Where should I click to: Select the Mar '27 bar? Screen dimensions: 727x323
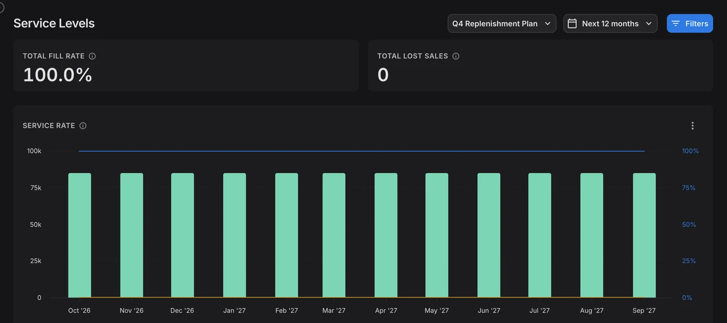(x=334, y=235)
